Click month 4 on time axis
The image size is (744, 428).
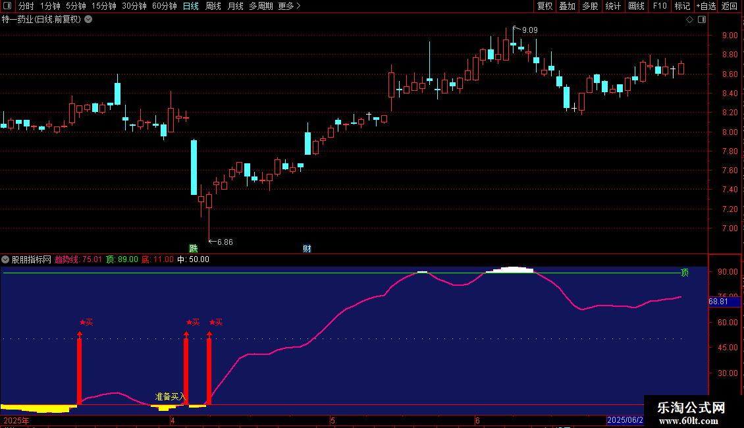point(173,420)
